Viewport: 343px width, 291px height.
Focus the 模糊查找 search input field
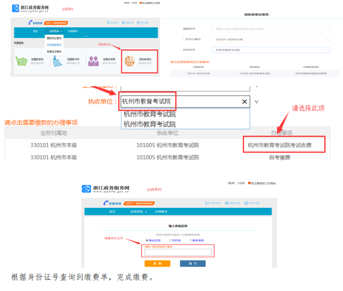(x=271, y=29)
